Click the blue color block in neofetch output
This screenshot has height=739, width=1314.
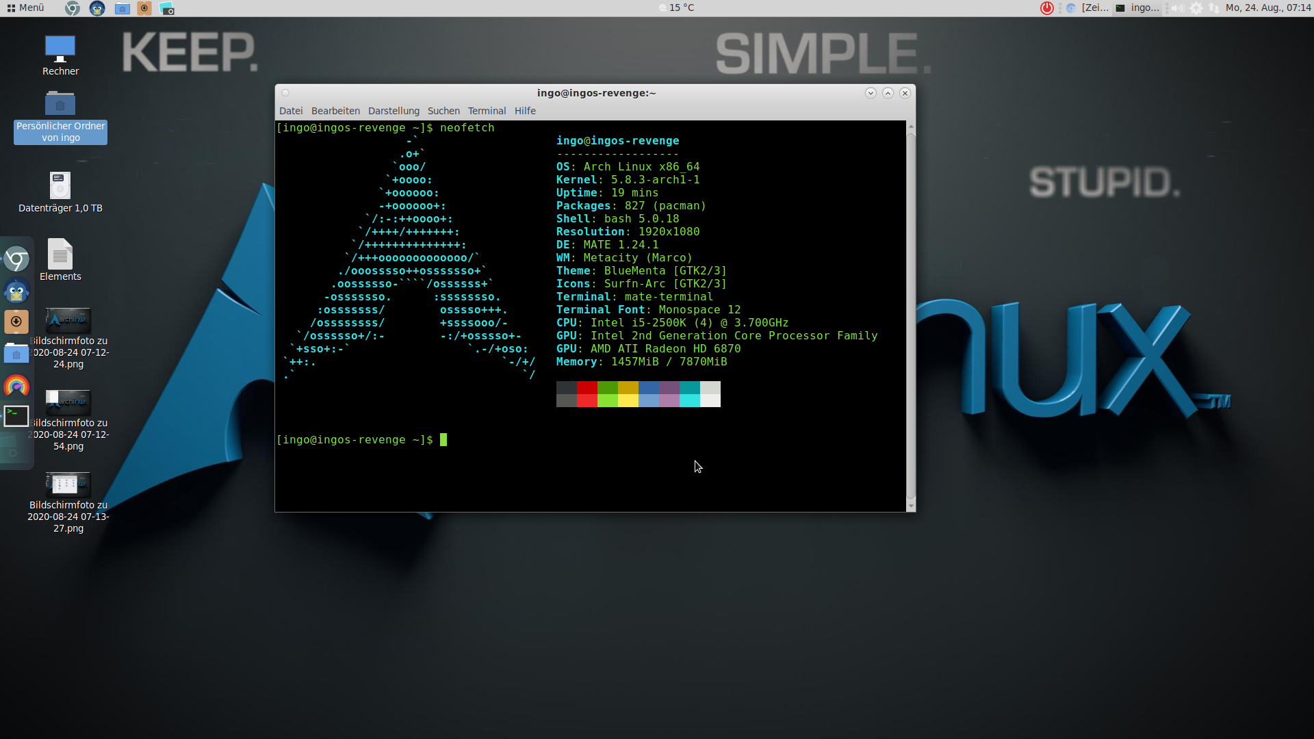tap(649, 394)
